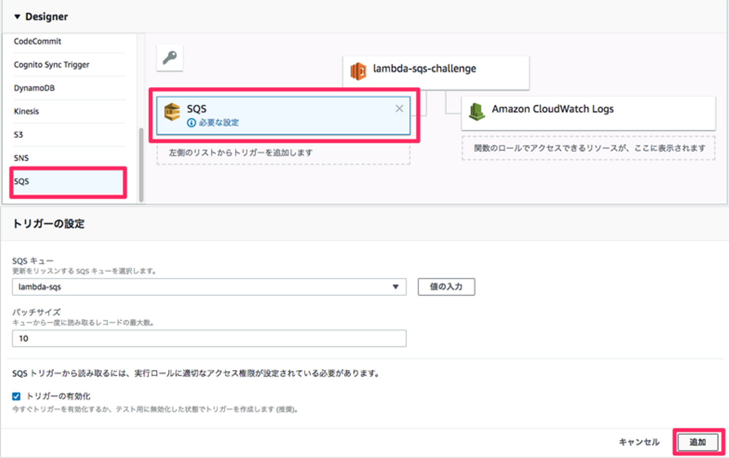Click the SQS キュー field label
Screen dimensions: 729x458
click(33, 261)
